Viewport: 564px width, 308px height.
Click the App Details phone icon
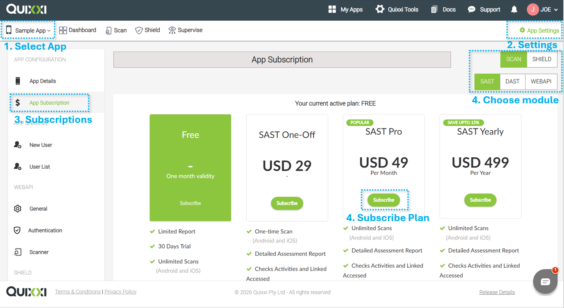(x=18, y=81)
